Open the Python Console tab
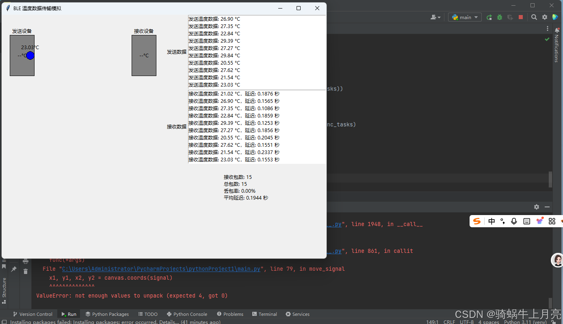Screen dimensions: 563x324 pos(187,314)
